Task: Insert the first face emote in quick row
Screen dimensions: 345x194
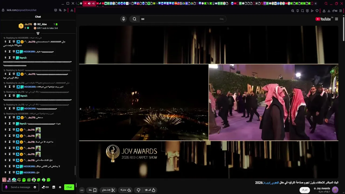Action: pyautogui.click(x=4, y=180)
